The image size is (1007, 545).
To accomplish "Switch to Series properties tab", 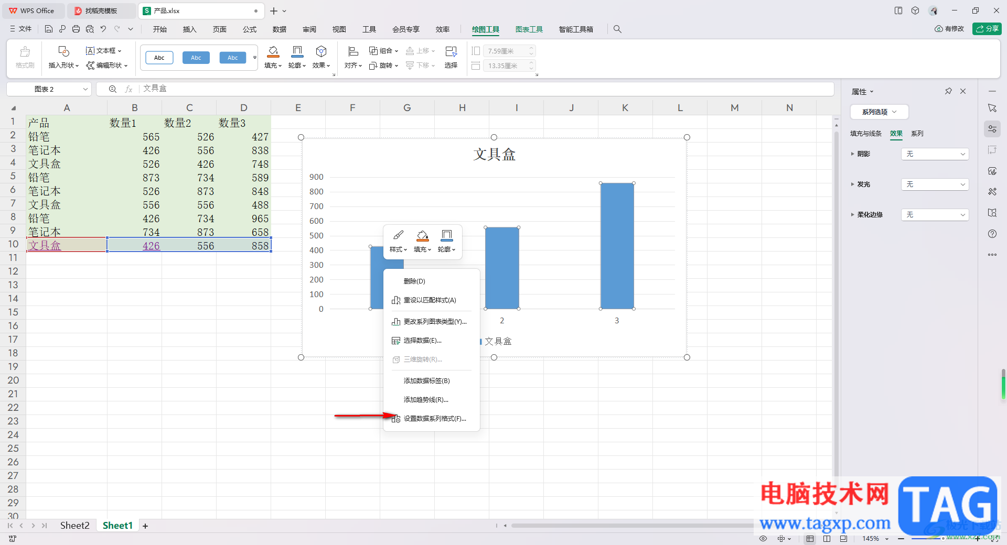I will [x=917, y=134].
